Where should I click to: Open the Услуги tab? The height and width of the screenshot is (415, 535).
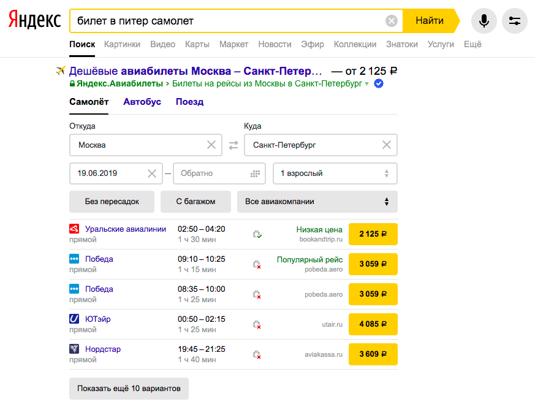(x=441, y=44)
